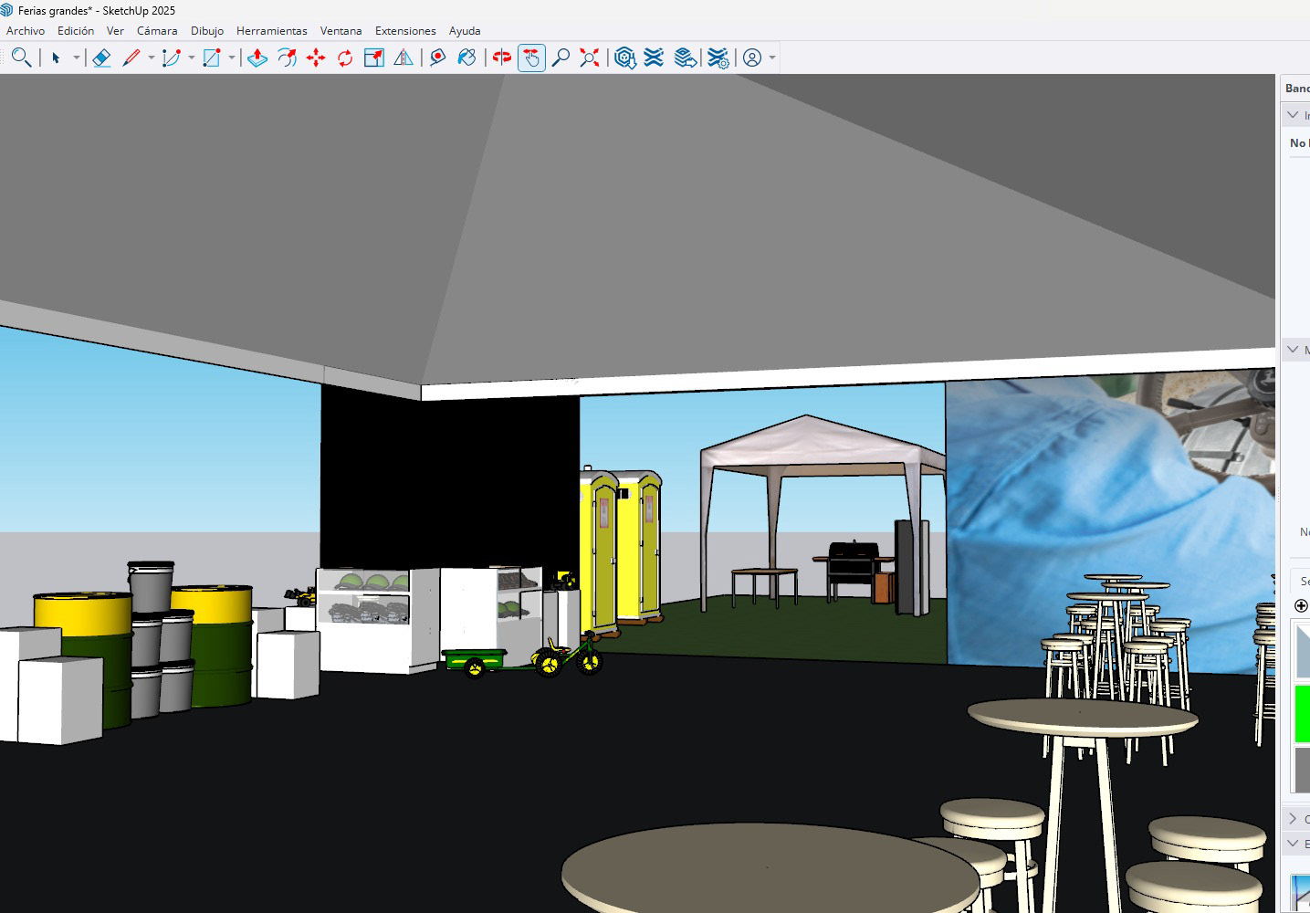Screen dimensions: 1310x913
Task: Select the Tape Measure tool
Action: click(x=437, y=58)
